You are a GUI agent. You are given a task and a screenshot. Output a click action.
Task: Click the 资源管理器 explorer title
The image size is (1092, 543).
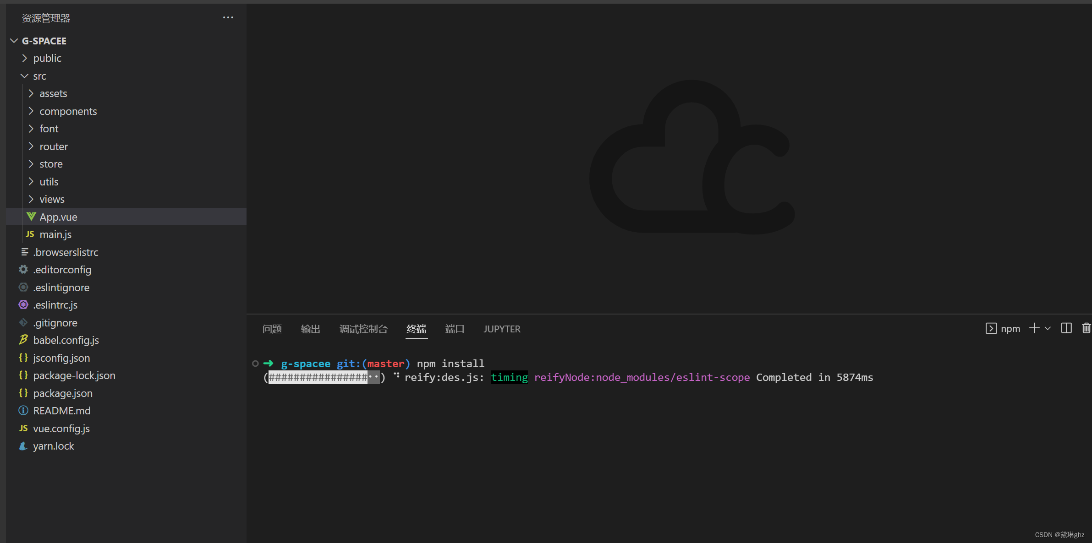click(46, 18)
